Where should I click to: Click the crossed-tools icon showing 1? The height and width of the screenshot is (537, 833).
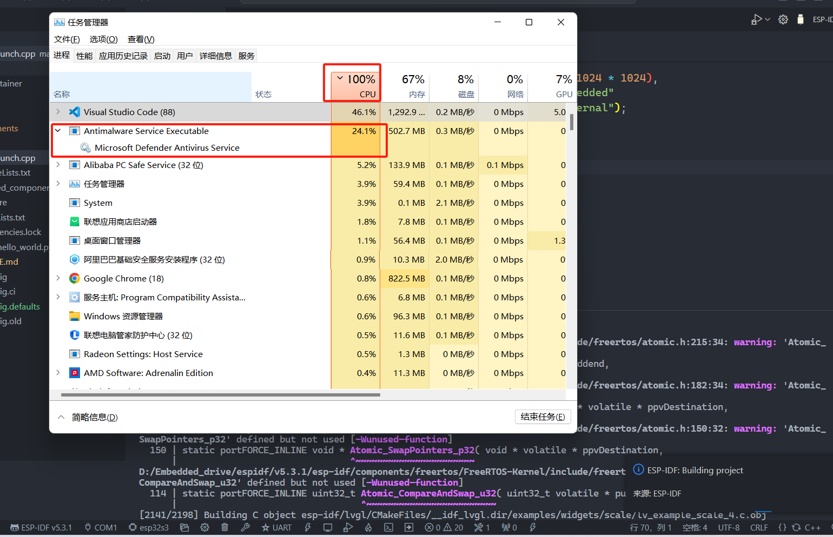pyautogui.click(x=482, y=527)
